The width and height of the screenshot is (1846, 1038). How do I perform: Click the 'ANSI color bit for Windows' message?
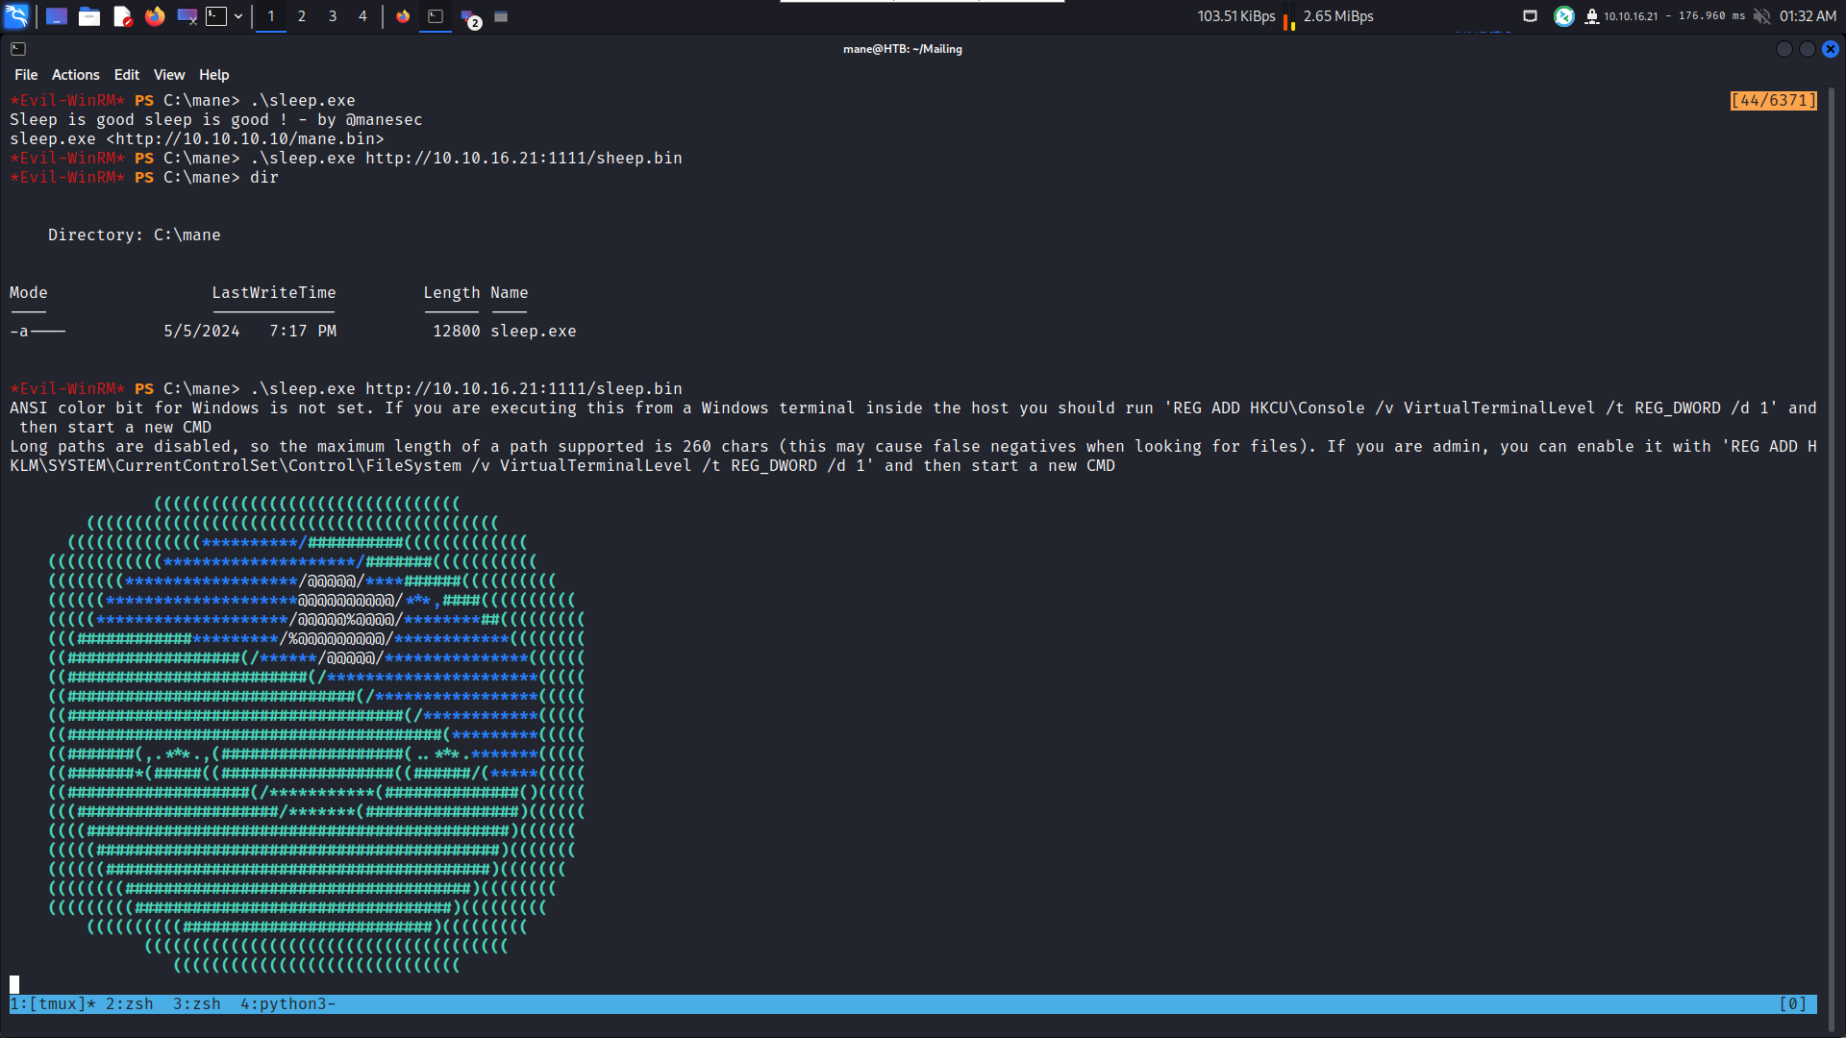tap(913, 418)
